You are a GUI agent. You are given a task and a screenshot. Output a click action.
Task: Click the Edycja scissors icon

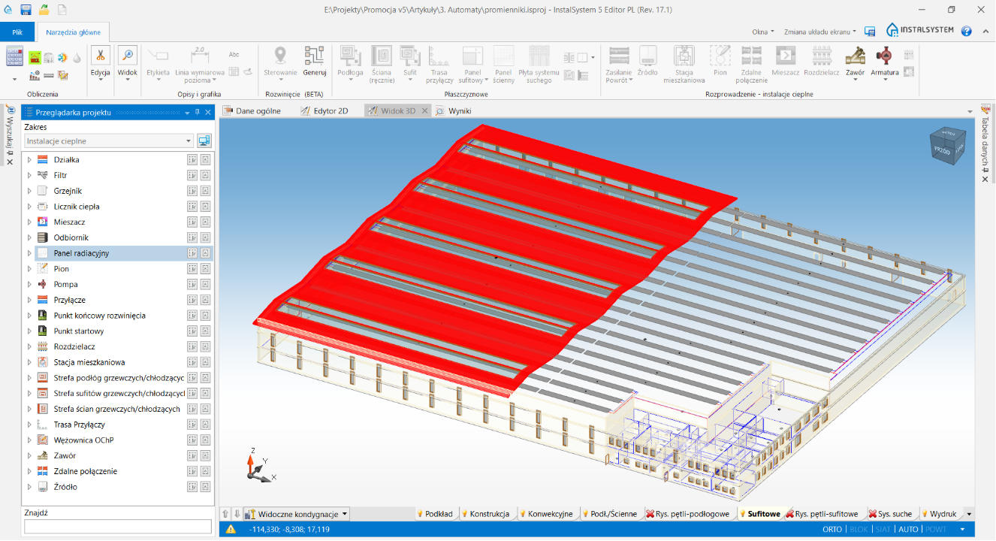pyautogui.click(x=101, y=56)
